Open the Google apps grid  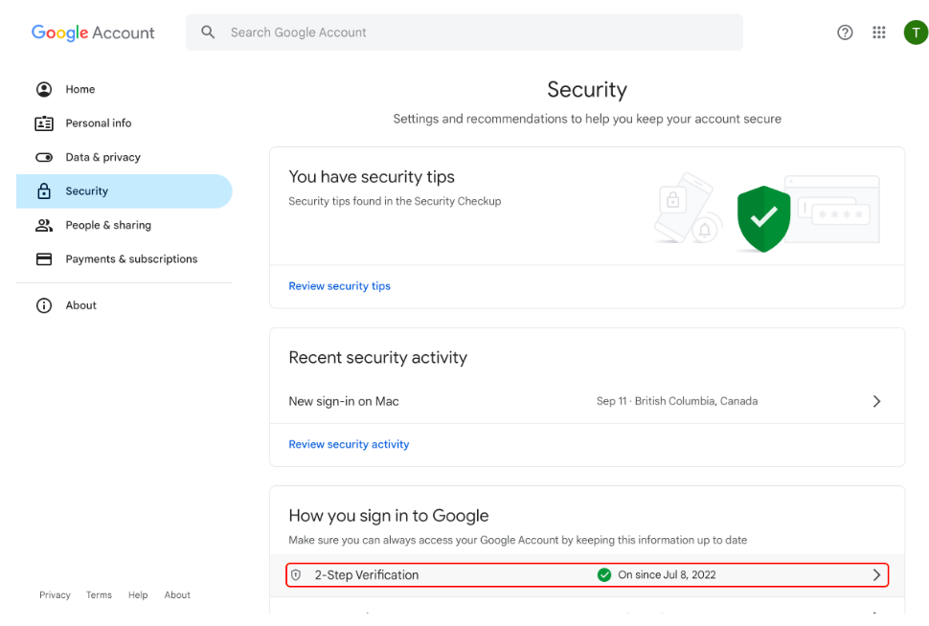879,33
